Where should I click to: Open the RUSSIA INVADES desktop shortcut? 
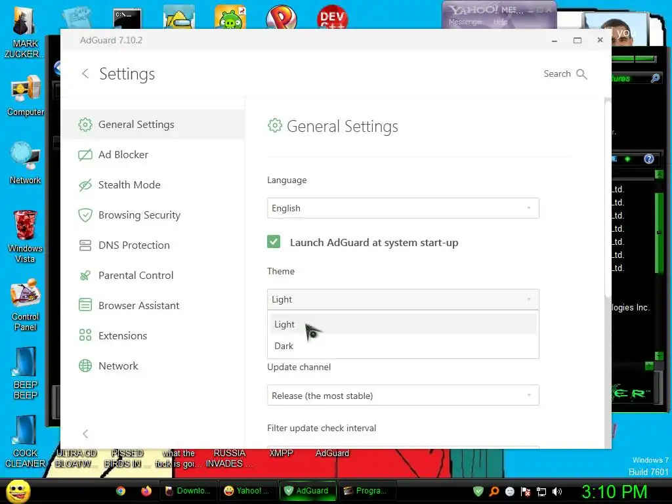[229, 458]
